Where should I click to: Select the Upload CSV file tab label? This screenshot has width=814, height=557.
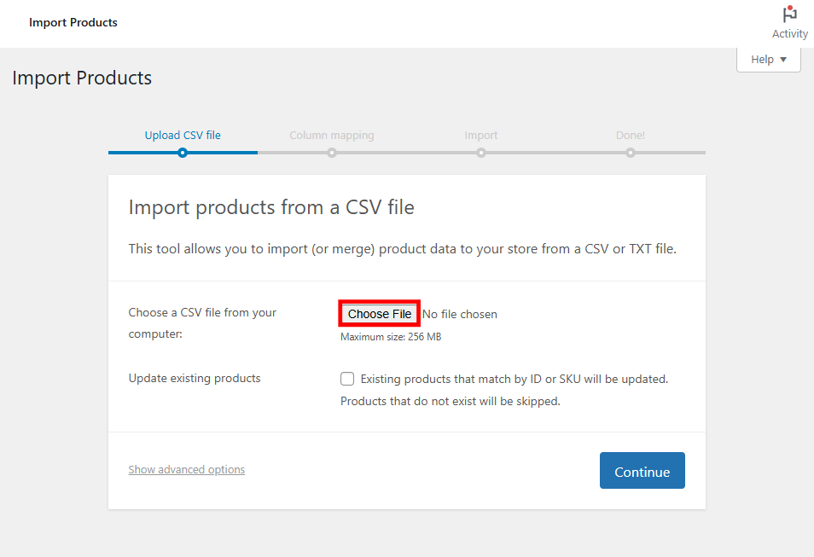(183, 135)
